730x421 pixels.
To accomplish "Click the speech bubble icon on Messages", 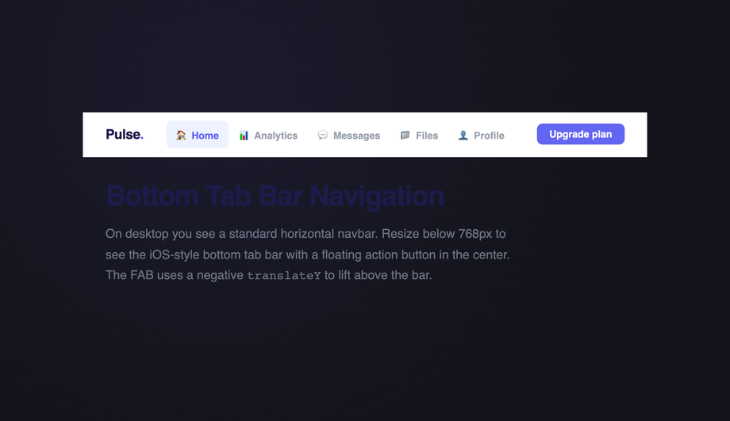I will point(323,135).
